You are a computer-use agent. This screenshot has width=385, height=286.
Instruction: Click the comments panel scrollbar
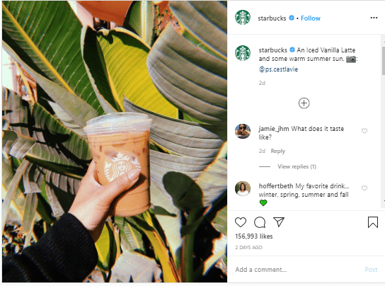point(384,61)
